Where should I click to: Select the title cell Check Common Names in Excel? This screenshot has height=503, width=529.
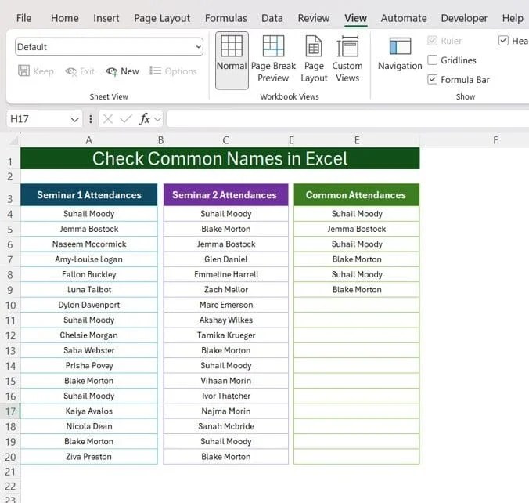(220, 158)
